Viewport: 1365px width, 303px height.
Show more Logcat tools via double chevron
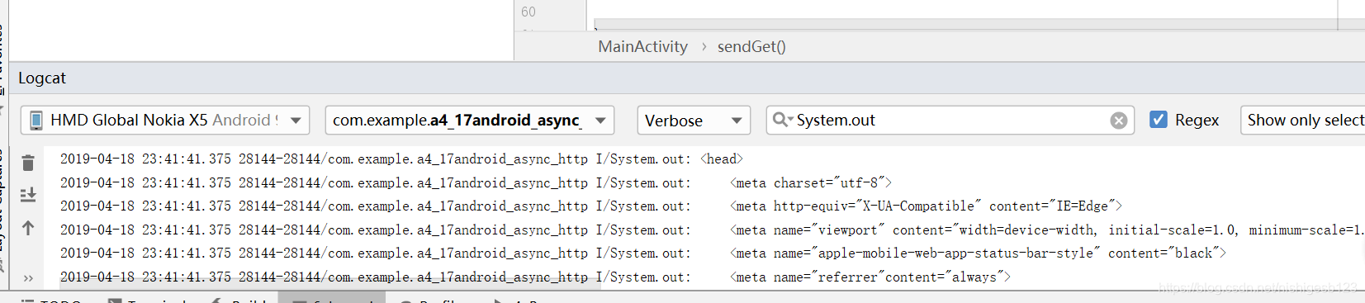point(28,278)
